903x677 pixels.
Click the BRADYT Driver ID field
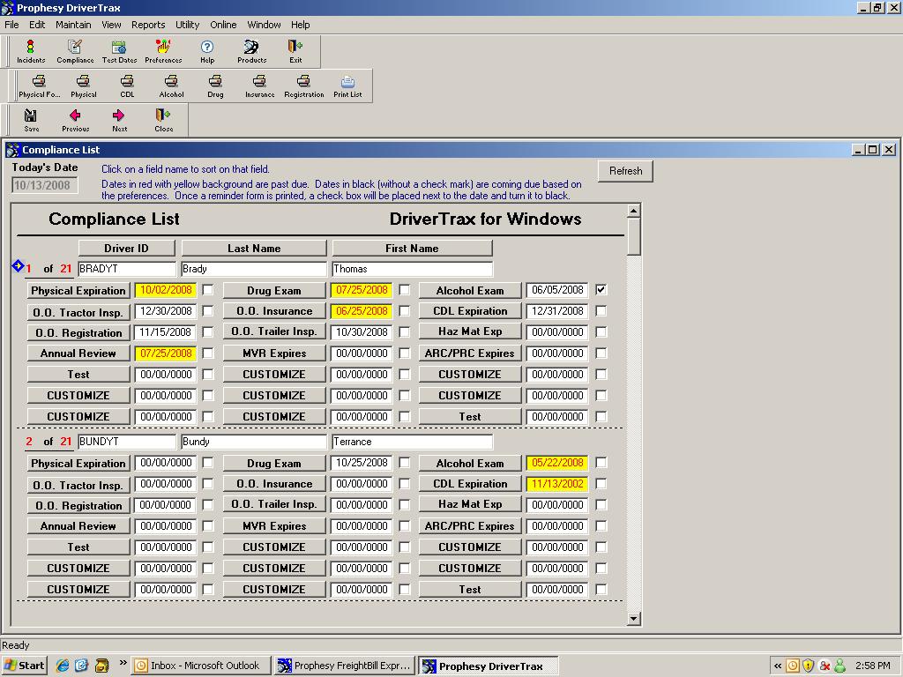[x=127, y=269]
